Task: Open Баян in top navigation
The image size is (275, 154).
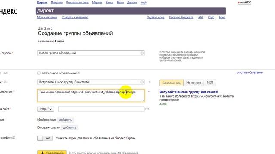Action: 120,3
